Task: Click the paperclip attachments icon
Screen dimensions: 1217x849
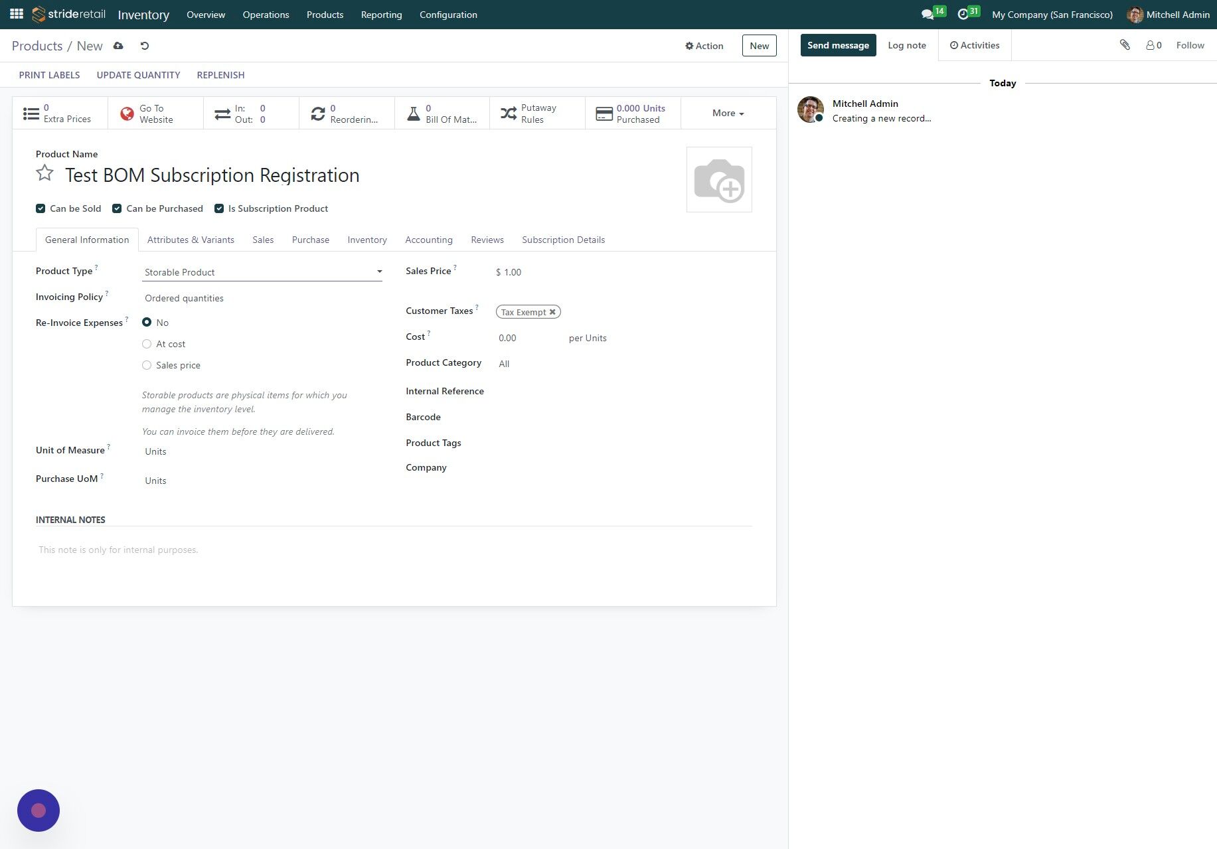Action: tap(1125, 45)
